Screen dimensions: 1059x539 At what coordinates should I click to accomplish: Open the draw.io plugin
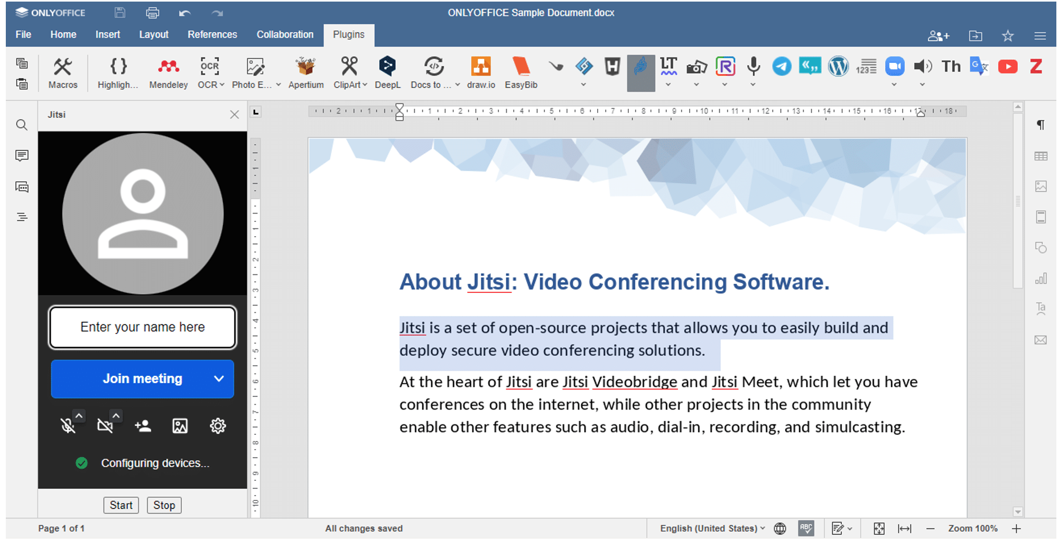click(x=481, y=72)
